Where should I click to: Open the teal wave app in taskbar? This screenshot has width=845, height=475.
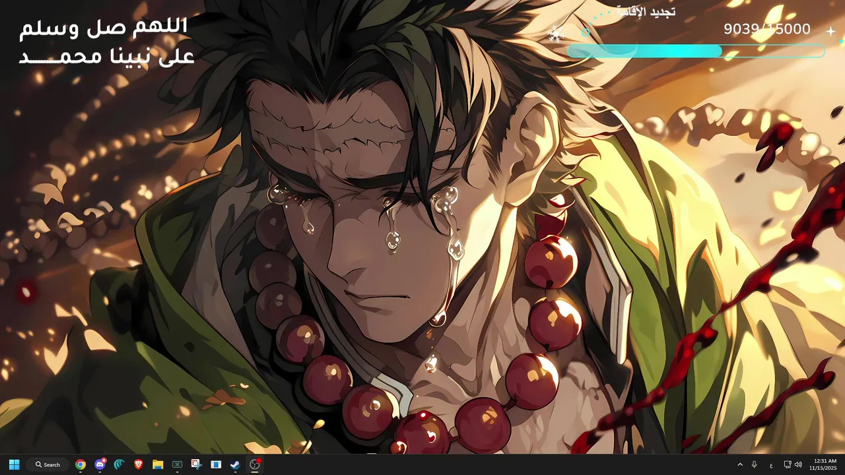(119, 464)
